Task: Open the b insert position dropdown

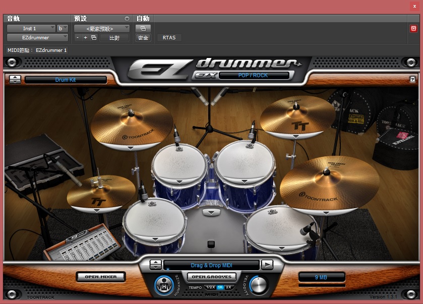Action: (63, 28)
